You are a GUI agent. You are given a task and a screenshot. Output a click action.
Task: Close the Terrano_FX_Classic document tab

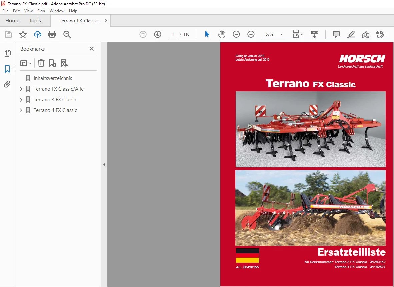106,21
